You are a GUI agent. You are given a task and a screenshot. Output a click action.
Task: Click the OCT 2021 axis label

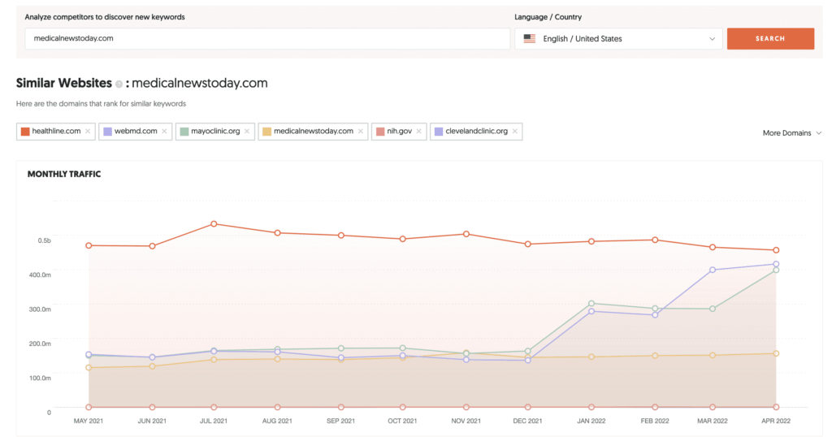pyautogui.click(x=402, y=421)
